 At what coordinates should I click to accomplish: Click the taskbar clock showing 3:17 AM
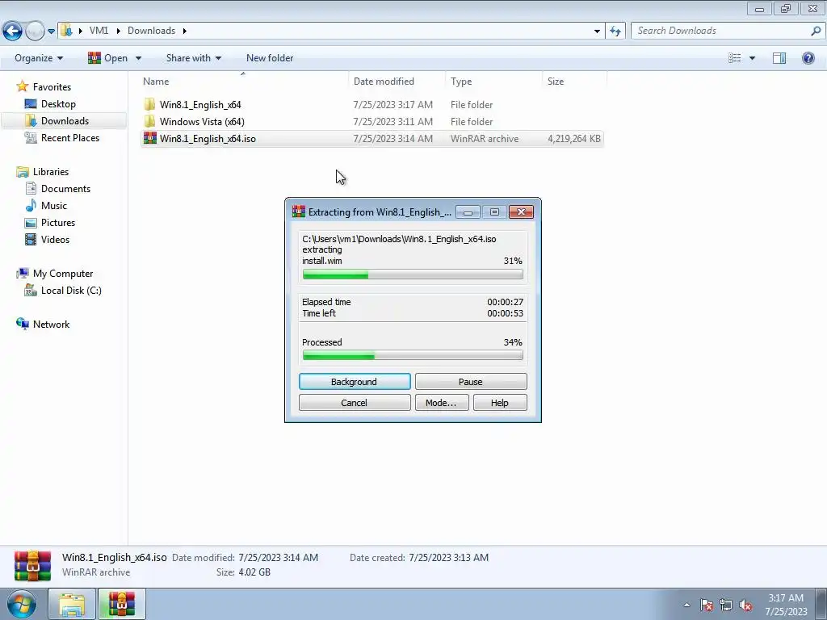(786, 605)
